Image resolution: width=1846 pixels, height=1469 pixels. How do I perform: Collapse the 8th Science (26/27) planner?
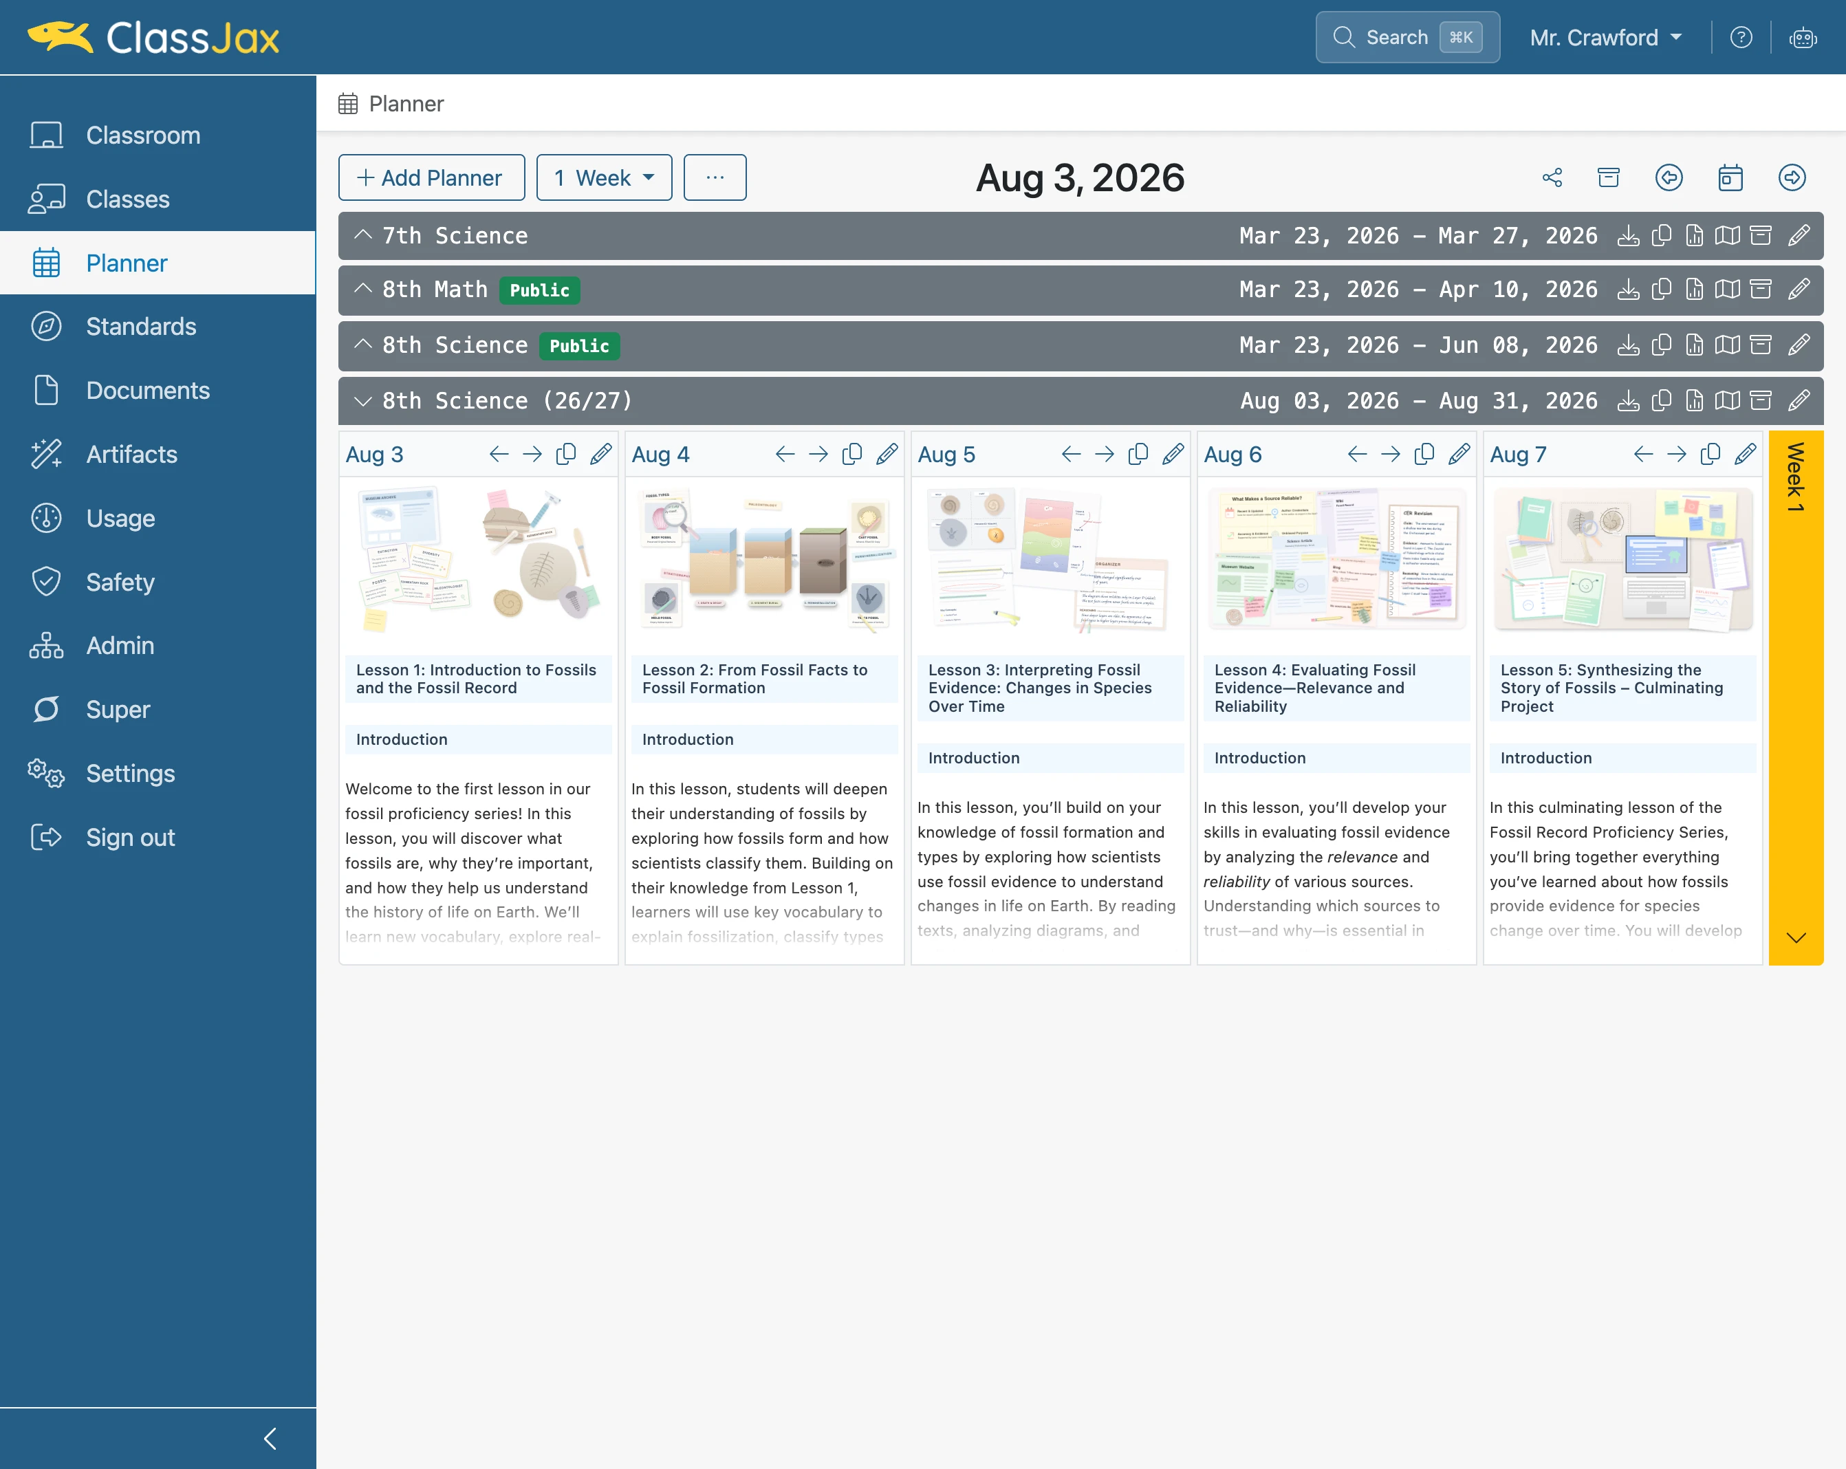click(x=363, y=401)
